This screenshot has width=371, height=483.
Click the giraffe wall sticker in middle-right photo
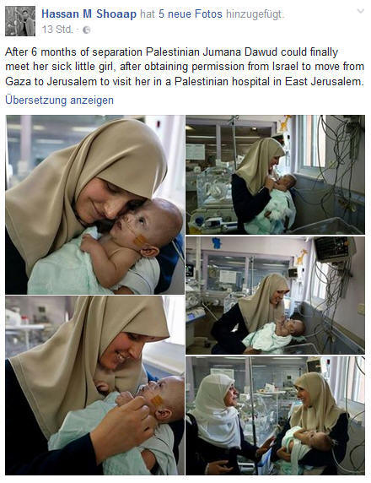302,257
